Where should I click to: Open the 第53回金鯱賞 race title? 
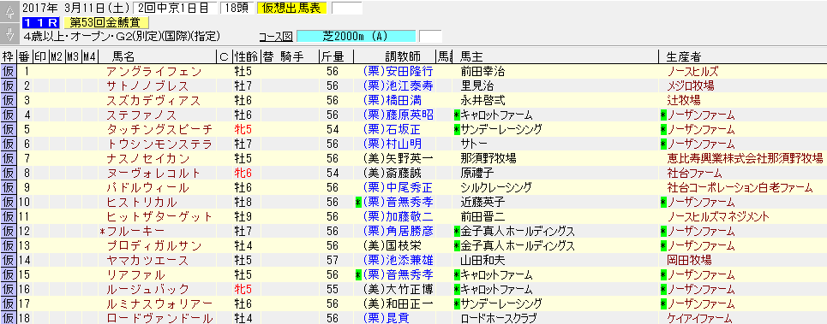(x=105, y=22)
